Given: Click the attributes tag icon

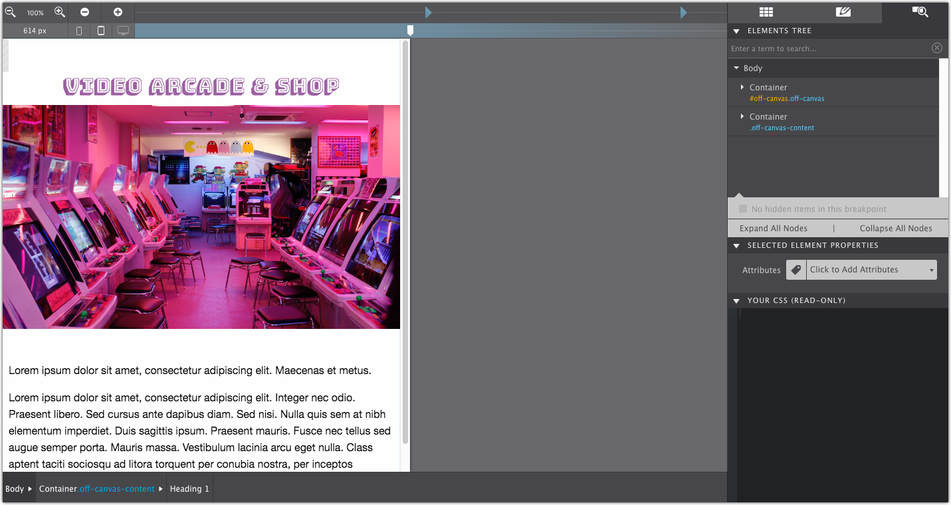Looking at the screenshot, I should [x=795, y=270].
